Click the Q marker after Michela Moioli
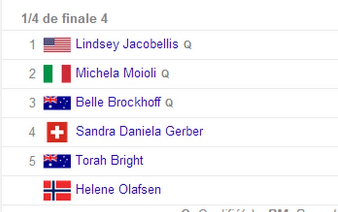This screenshot has height=212, width=338. pos(165,74)
